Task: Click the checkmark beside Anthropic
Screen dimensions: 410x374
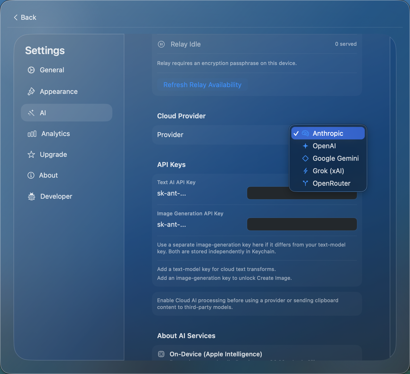Action: [x=296, y=133]
